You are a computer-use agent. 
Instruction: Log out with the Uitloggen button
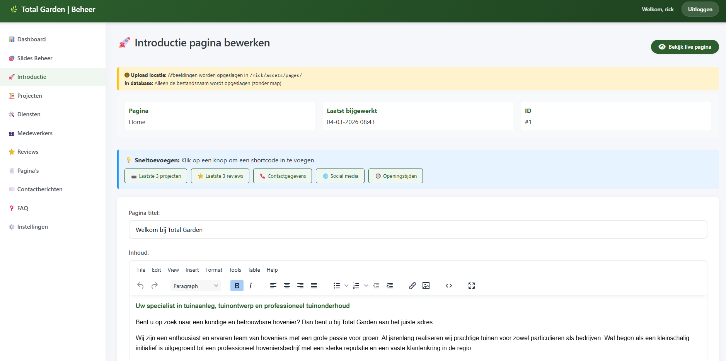point(700,9)
